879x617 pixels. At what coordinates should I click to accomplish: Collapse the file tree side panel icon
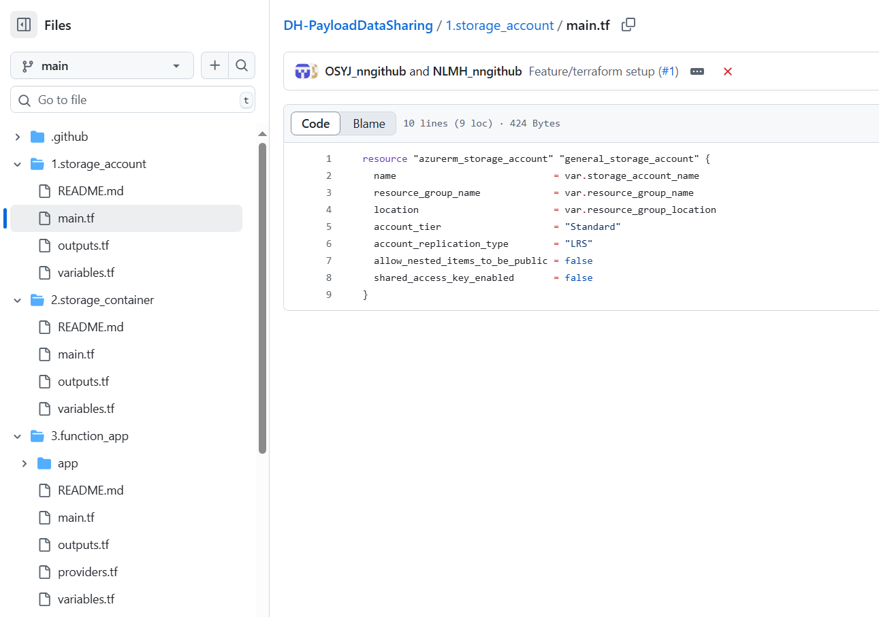click(x=24, y=25)
